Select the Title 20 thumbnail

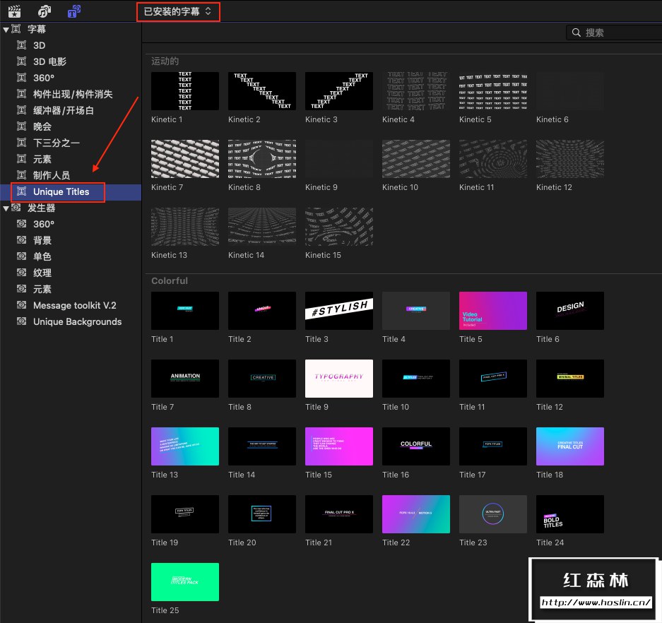pyautogui.click(x=261, y=514)
